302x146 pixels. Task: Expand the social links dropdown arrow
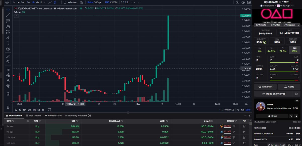click(x=298, y=25)
